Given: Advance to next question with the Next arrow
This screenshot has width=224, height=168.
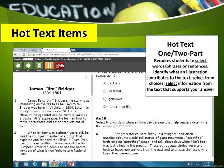Looking at the screenshot, I should point(28,66).
